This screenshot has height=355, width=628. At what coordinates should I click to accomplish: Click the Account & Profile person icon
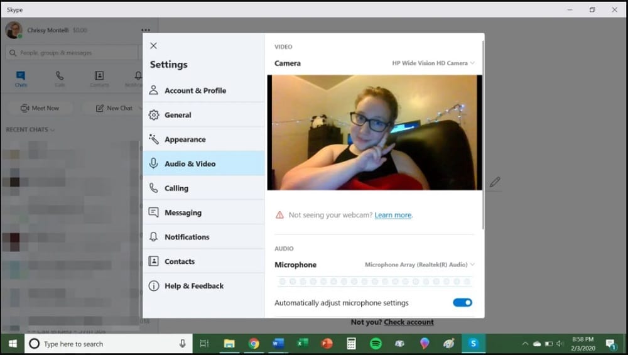point(153,90)
